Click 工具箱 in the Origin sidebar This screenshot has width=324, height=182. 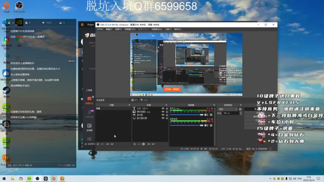pyautogui.click(x=89, y=90)
